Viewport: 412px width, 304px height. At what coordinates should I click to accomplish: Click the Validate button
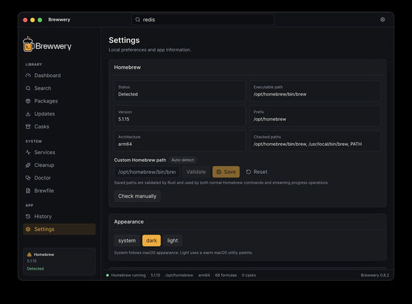[x=196, y=172]
